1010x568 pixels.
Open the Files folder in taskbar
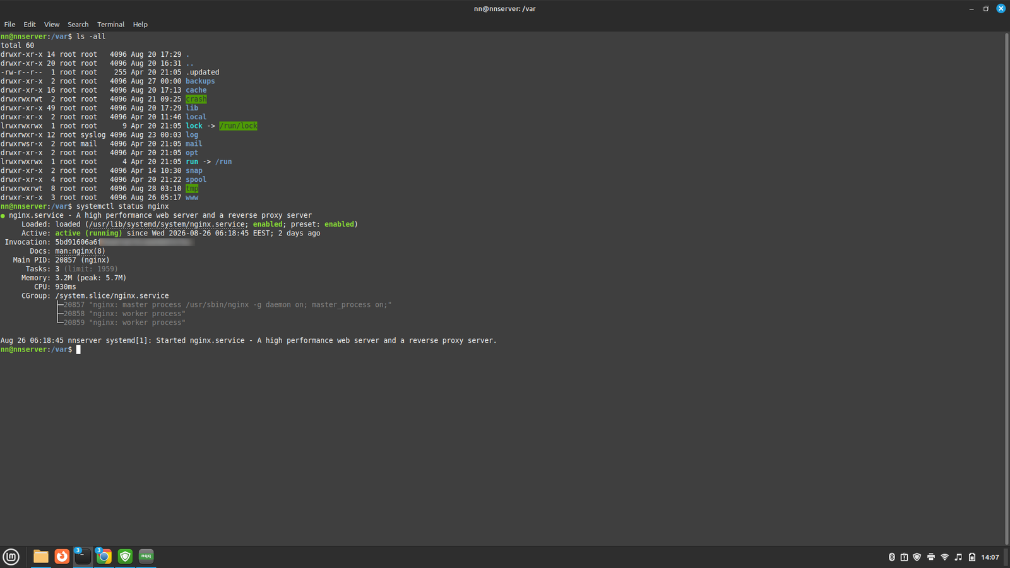tap(41, 556)
